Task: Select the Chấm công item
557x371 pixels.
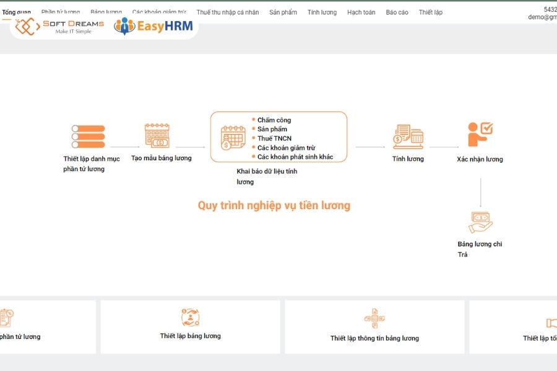Action: (274, 120)
